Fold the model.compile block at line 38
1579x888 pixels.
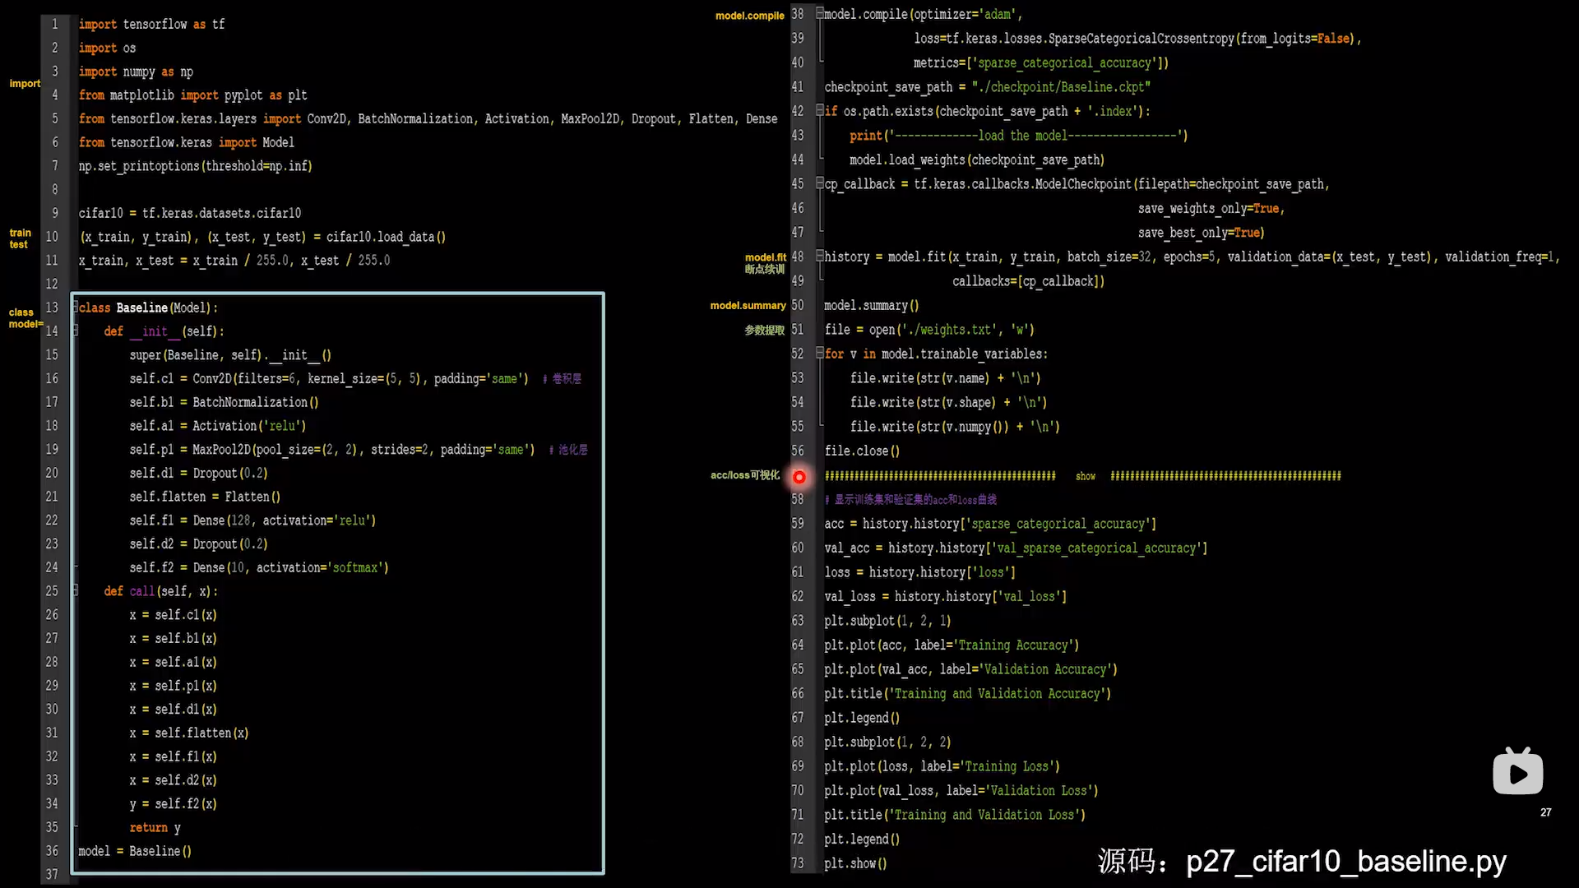(819, 14)
